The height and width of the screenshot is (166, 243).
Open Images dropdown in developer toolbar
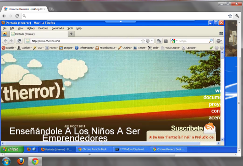coord(66,48)
